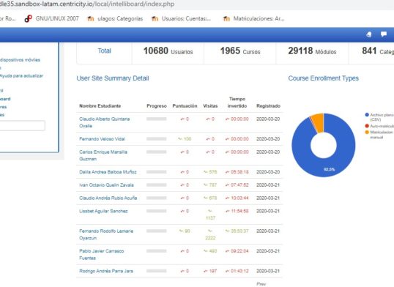
Task: Open the 'ulagos: Categorías' bookmark
Action: point(115,18)
